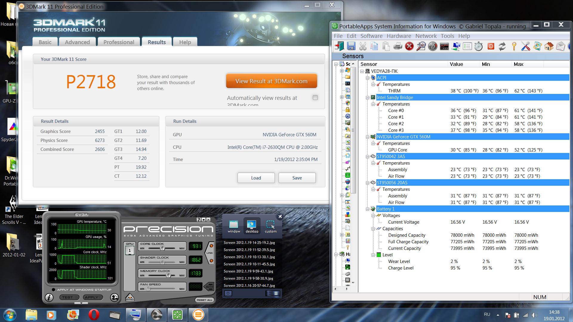The image size is (573, 322).
Task: Collapse the Intel Sandy Bridge node
Action: 368,97
